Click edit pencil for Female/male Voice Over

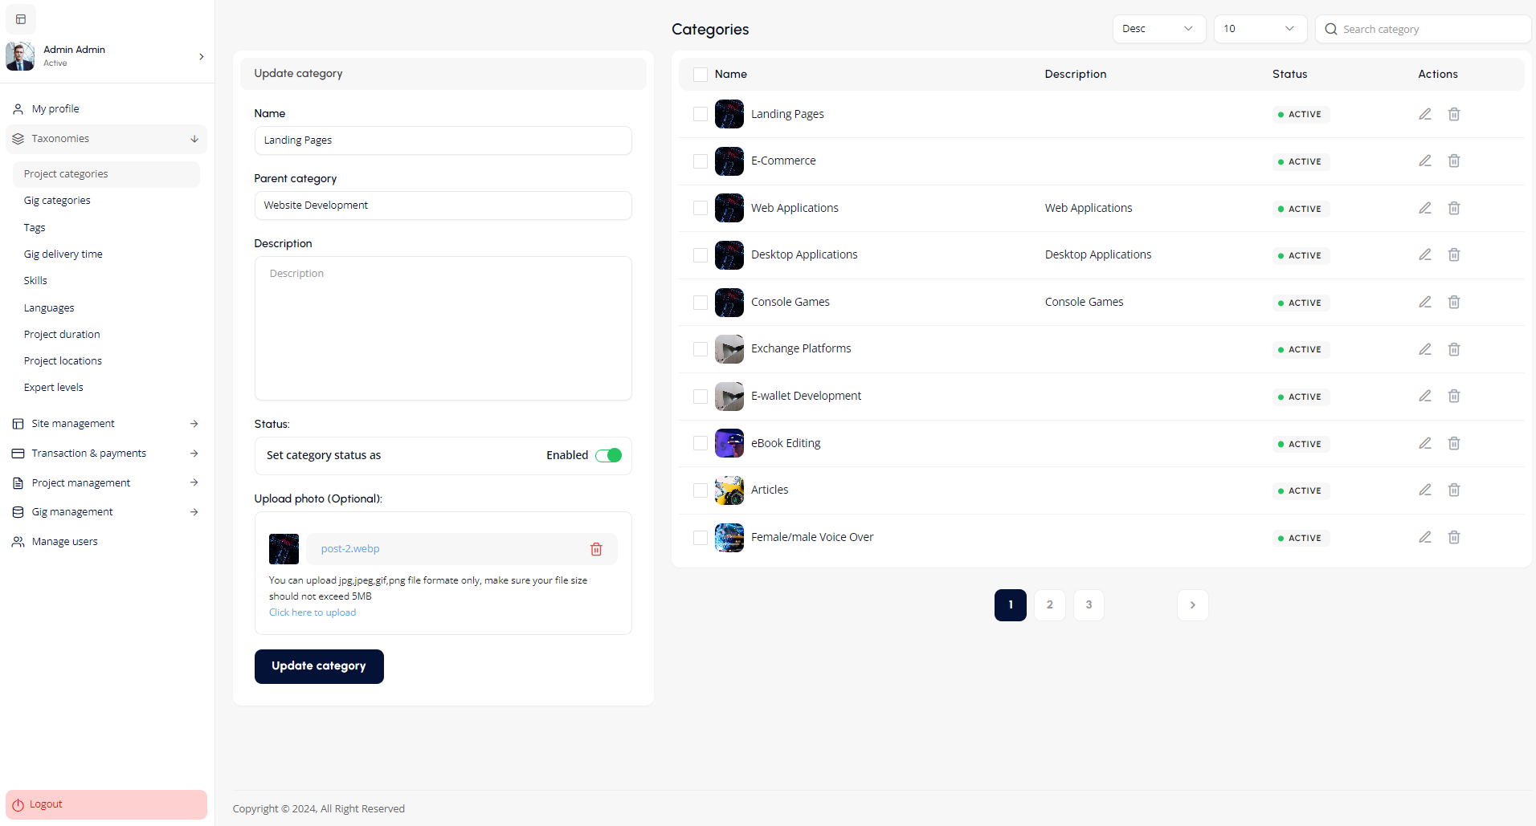1424,538
